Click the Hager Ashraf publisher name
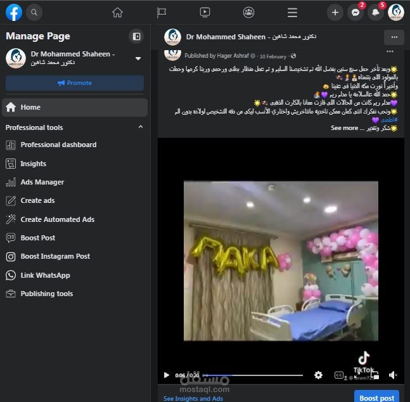The image size is (410, 402). click(233, 56)
